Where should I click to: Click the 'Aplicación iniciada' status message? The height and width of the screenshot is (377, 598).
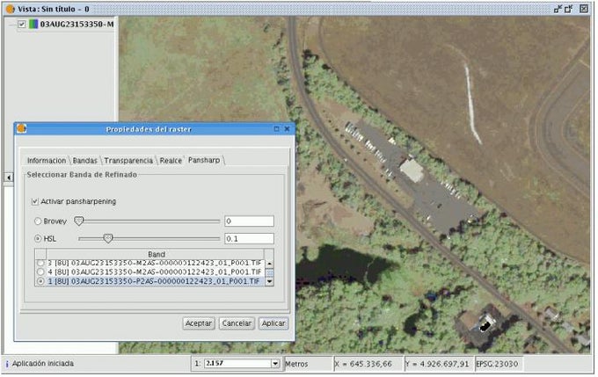[x=43, y=364]
